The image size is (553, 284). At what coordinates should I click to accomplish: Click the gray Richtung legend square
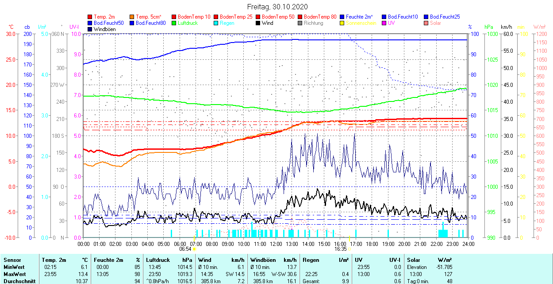(x=300, y=23)
